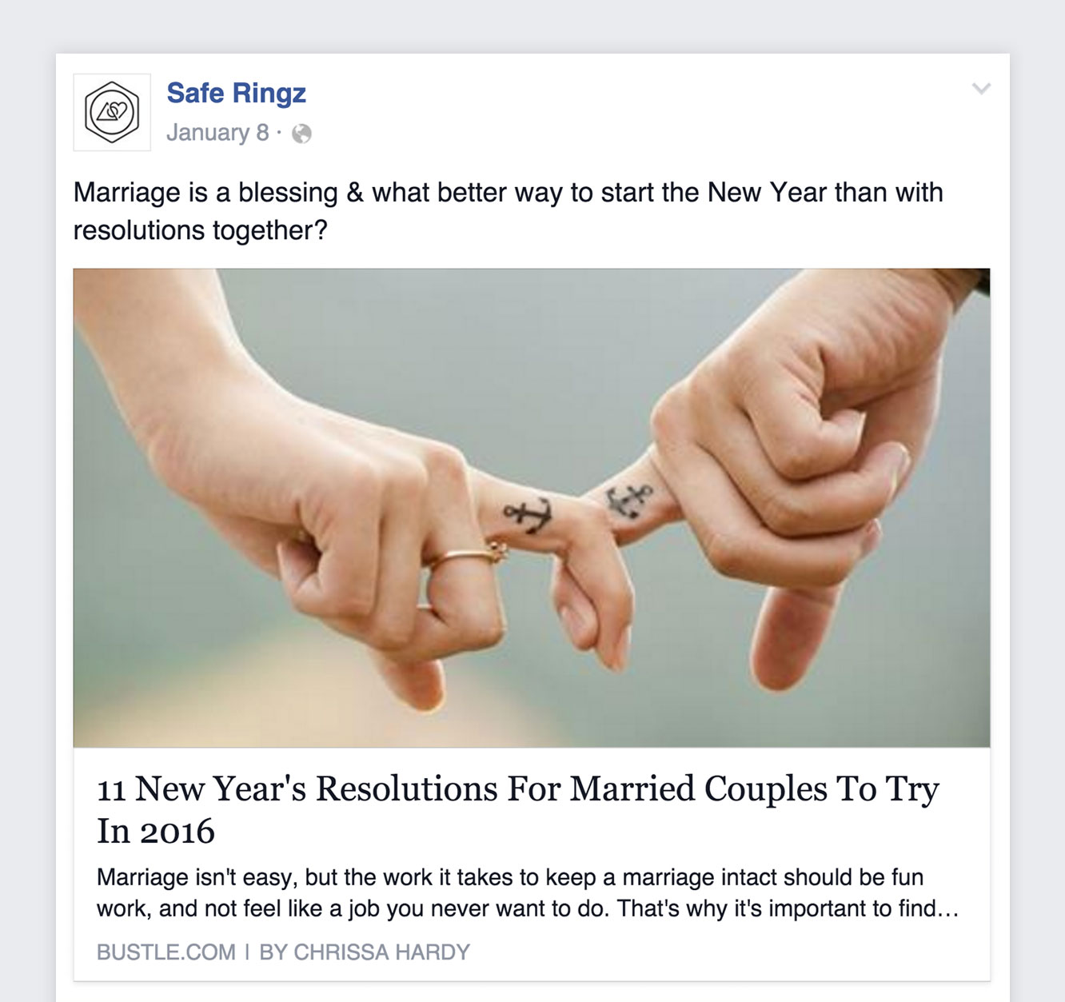
Task: Open the linked hands article photo
Action: point(532,508)
